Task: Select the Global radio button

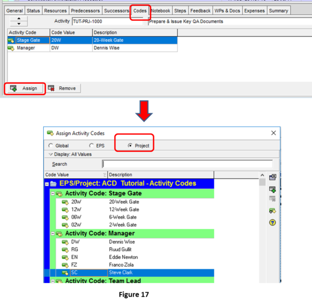Action: (x=50, y=146)
